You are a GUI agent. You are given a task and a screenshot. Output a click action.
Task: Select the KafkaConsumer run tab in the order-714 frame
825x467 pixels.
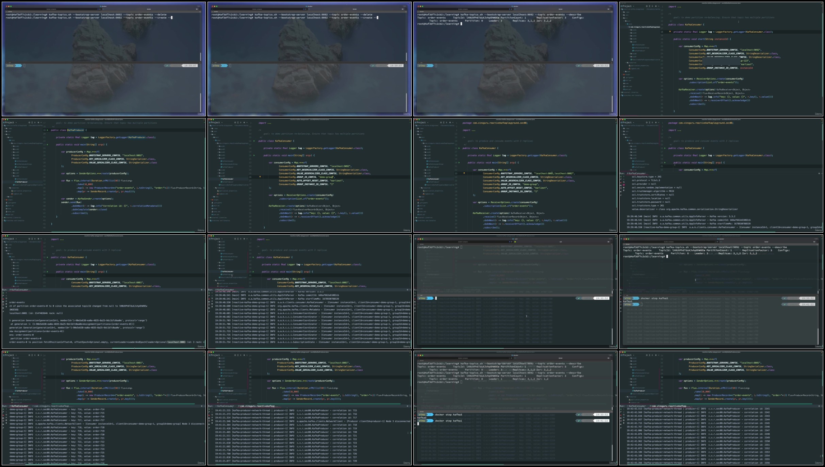click(19, 406)
